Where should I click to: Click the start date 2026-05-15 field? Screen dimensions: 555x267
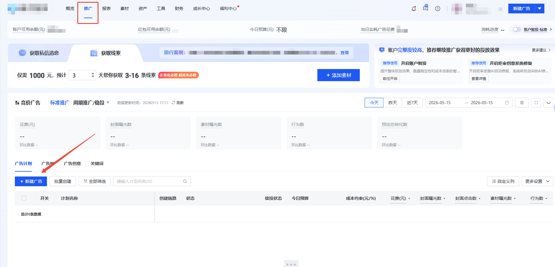point(440,103)
